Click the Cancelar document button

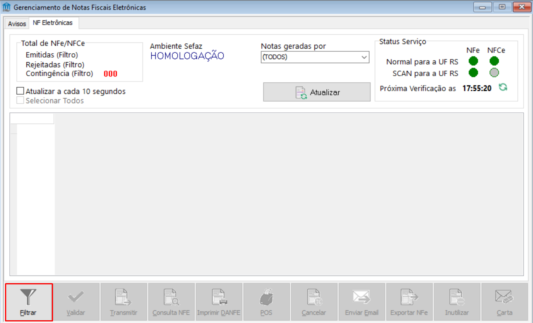point(314,302)
